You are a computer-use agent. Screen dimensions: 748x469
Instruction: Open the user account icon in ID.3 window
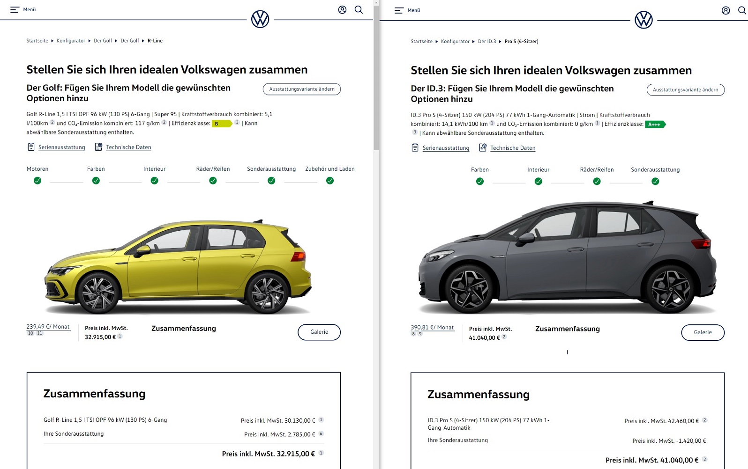pos(726,10)
